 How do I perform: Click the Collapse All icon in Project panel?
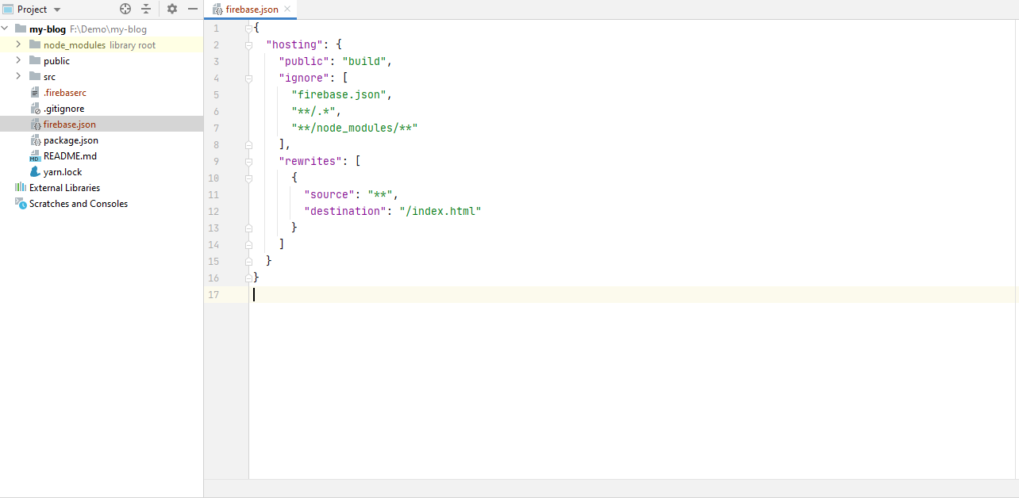146,10
